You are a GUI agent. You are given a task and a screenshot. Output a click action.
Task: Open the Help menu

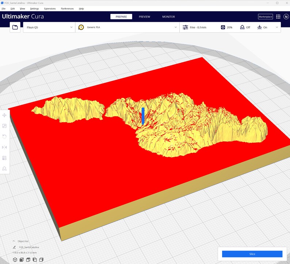pos(81,9)
